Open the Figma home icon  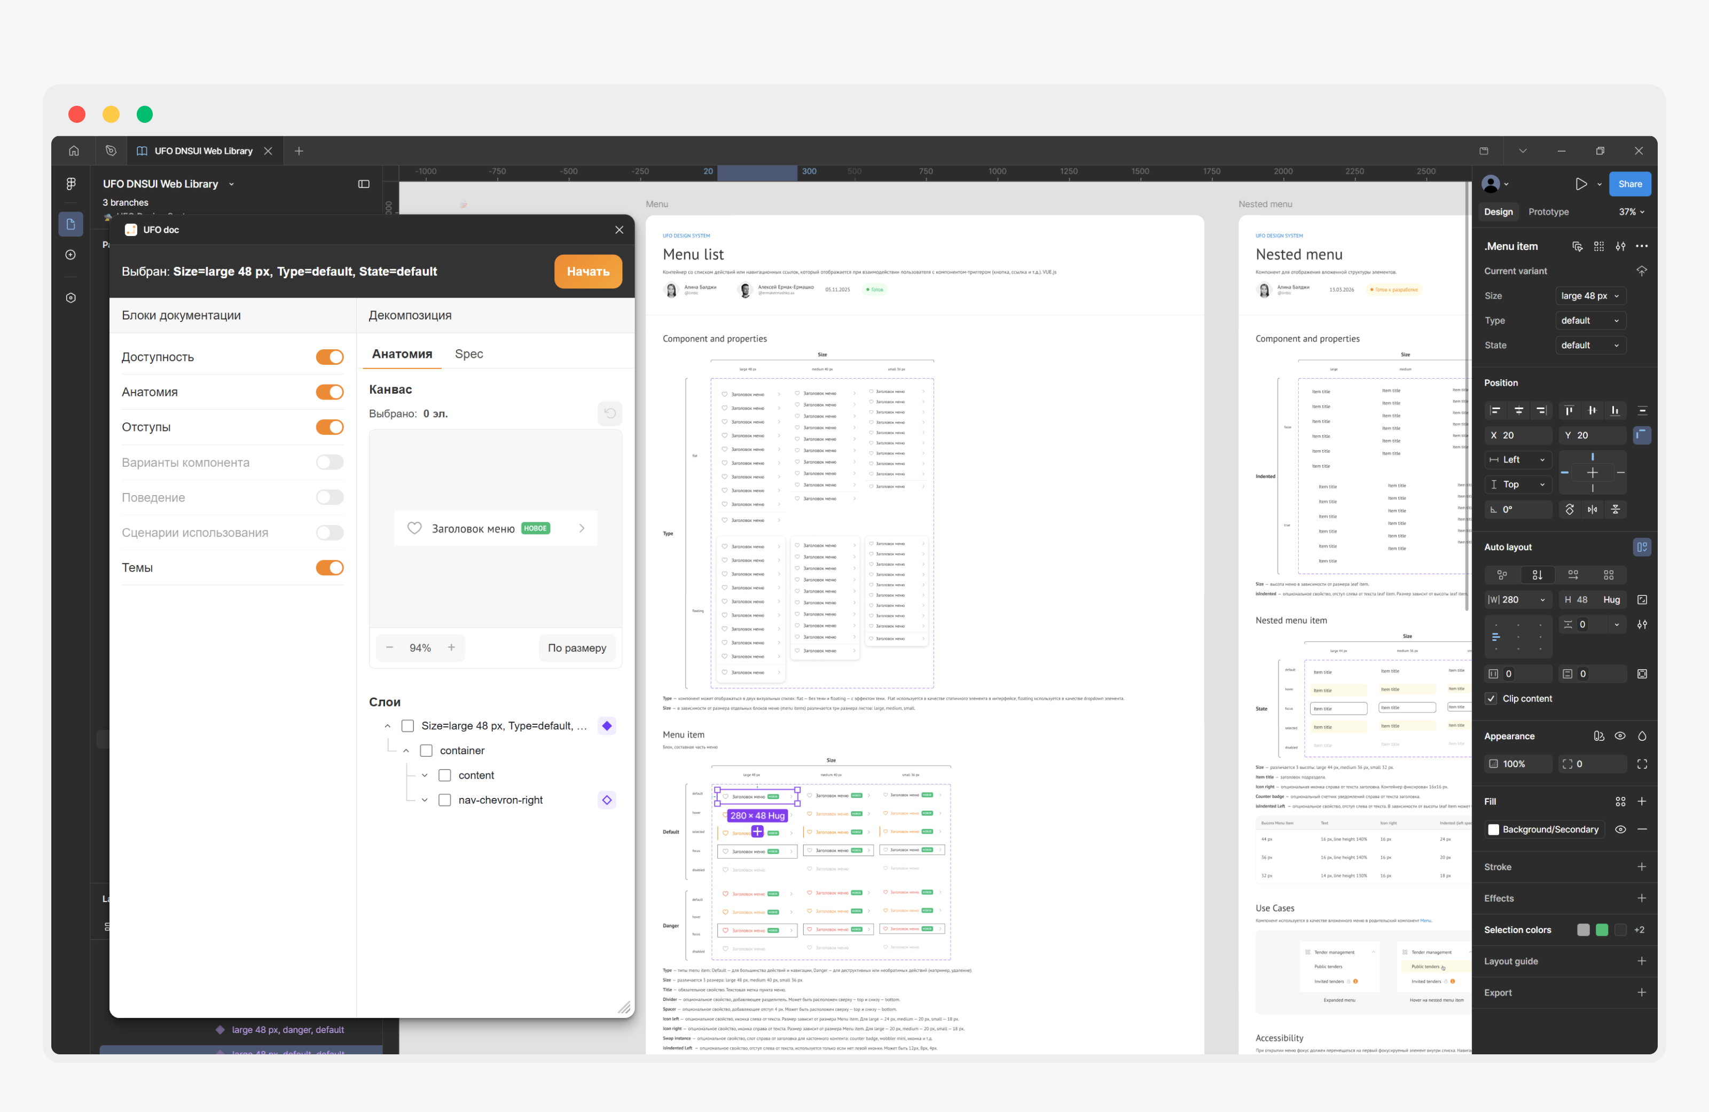tap(74, 151)
